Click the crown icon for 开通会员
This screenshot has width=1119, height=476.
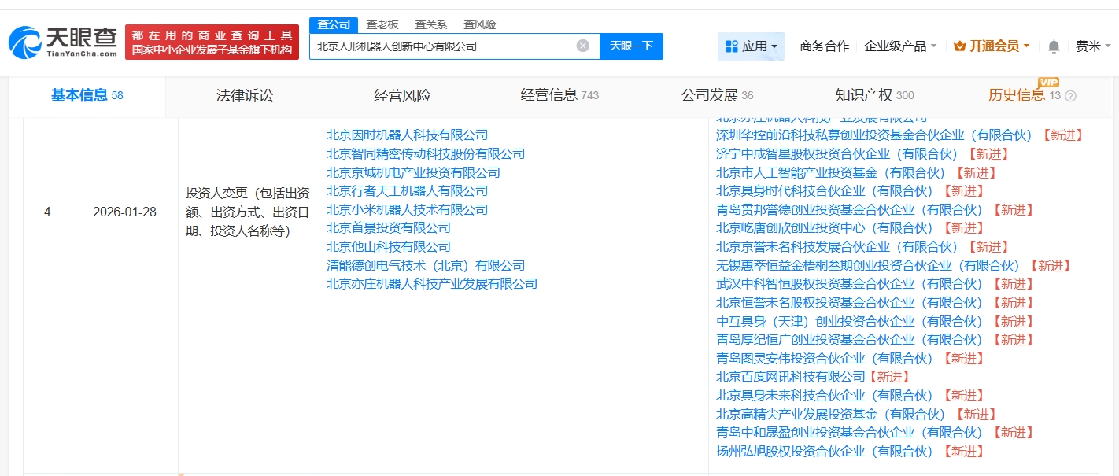pyautogui.click(x=959, y=46)
